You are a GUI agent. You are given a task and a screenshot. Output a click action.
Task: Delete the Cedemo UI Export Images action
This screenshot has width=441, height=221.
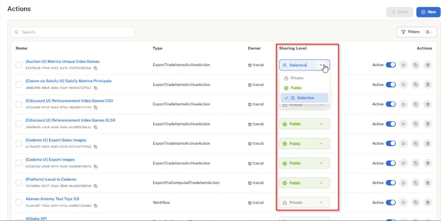(x=427, y=163)
